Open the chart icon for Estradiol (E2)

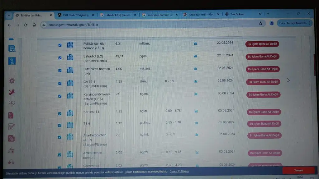click(x=195, y=56)
